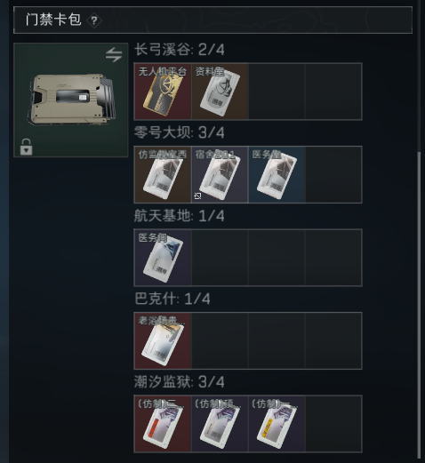
Task: Click the last empty slot in 潮汐监狱
Action: (x=333, y=424)
